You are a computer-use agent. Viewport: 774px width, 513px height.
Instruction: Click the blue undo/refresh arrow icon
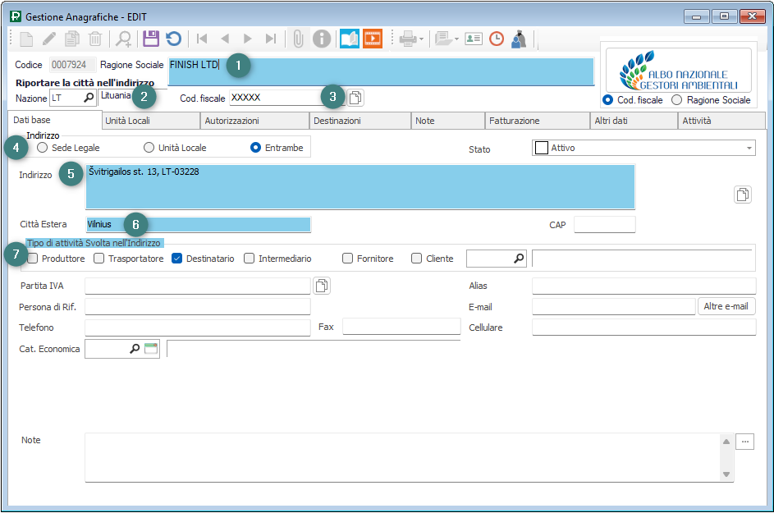[x=173, y=39]
